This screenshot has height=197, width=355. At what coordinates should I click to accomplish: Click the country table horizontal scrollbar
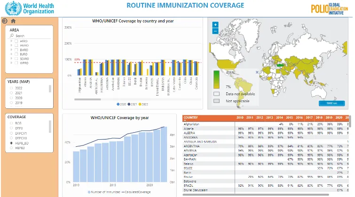[x=256, y=195]
